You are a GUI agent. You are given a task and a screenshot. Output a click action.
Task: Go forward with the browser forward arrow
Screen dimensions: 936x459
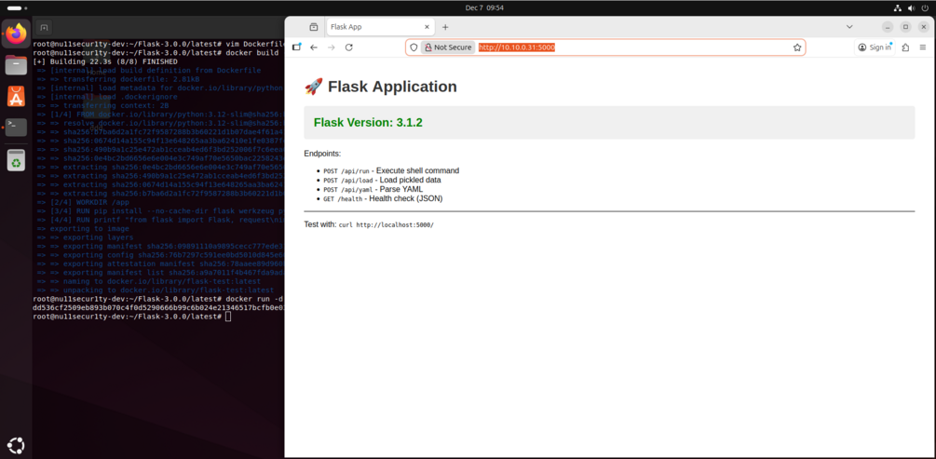tap(332, 47)
